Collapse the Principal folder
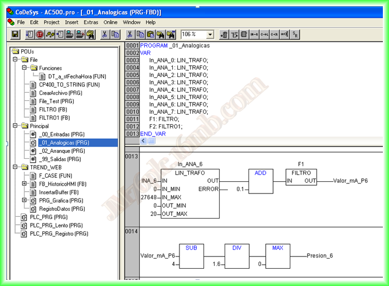 [x=15, y=126]
